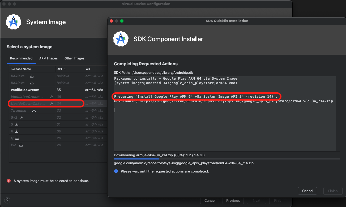This screenshot has height=207, width=346.
Task: Click the red error icon near system image warning
Action: pyautogui.click(x=9, y=181)
